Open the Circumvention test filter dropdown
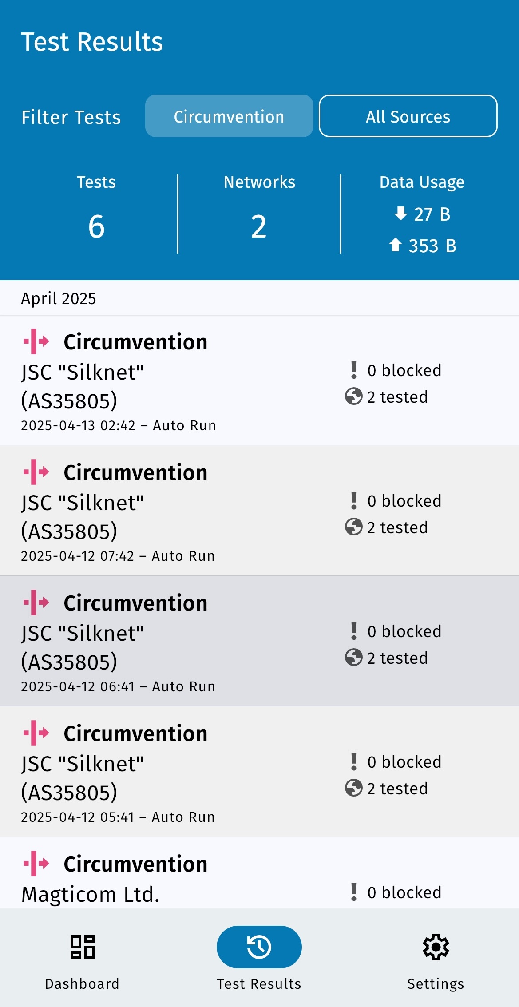The image size is (519, 1007). pos(229,116)
